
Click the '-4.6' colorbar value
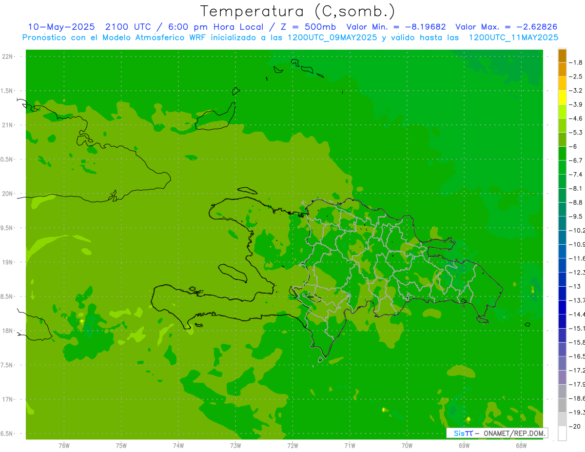pos(576,118)
